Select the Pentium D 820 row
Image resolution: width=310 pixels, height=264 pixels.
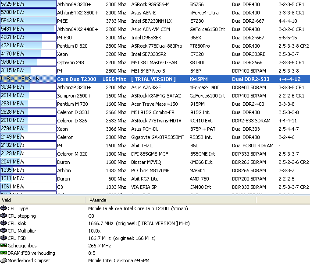[155, 46]
